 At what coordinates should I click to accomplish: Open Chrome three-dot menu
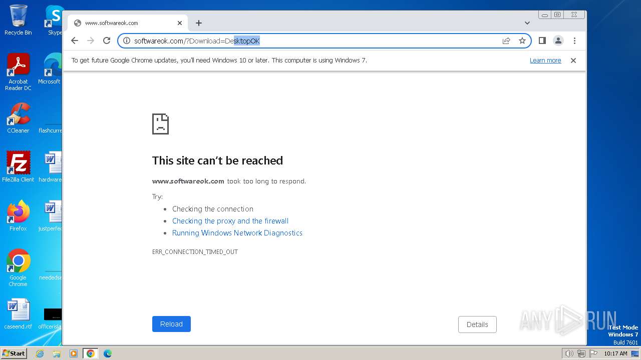coord(574,40)
